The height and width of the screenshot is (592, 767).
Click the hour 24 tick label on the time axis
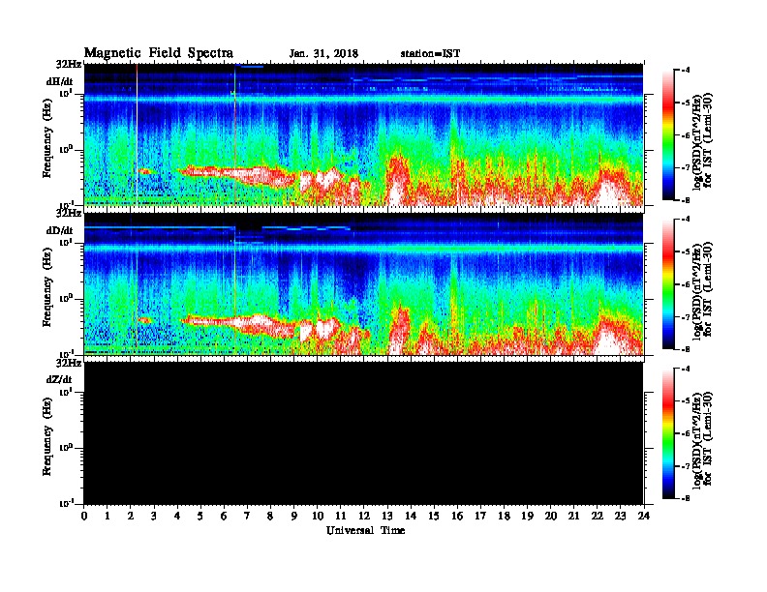pos(644,516)
